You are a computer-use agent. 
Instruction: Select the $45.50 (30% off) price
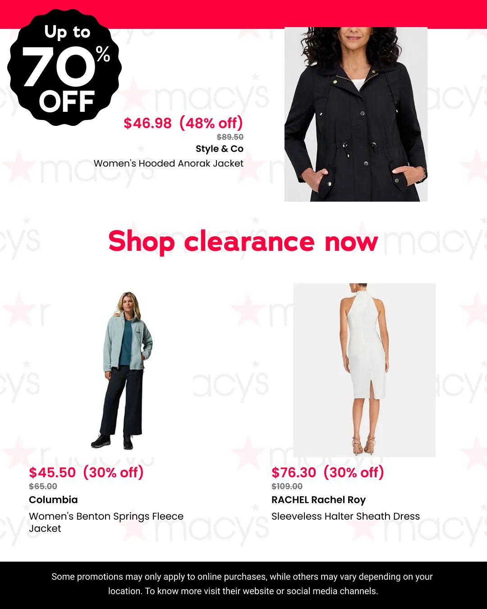point(86,472)
